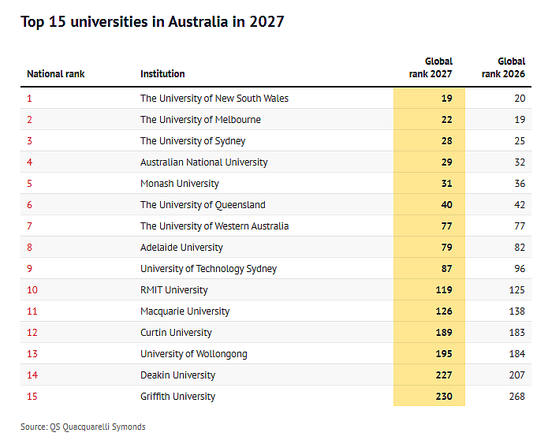Image resolution: width=548 pixels, height=440 pixels.
Task: Select 'RMIT University' institution cell
Action: tap(174, 290)
